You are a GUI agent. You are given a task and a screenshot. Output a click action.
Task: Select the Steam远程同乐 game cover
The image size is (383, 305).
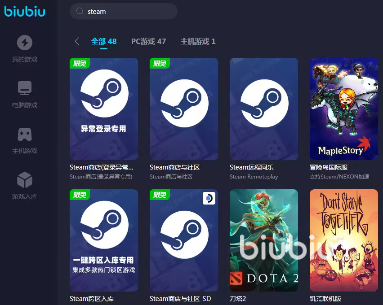point(264,109)
